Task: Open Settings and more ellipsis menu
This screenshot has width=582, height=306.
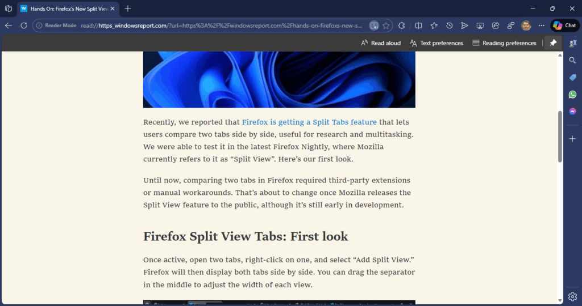Action: coord(542,25)
